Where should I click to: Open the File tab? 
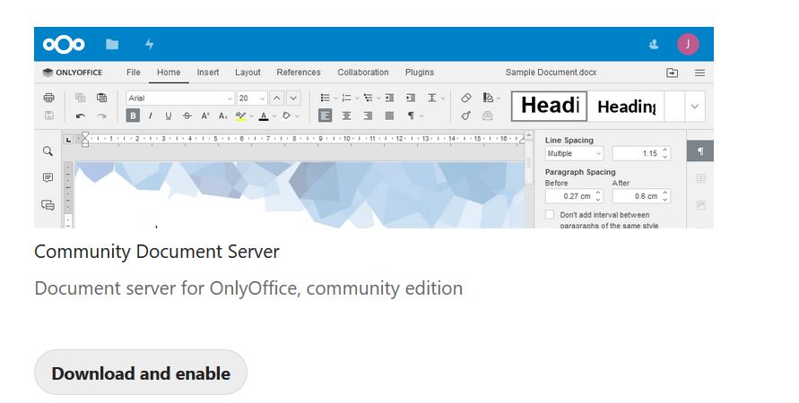click(134, 73)
